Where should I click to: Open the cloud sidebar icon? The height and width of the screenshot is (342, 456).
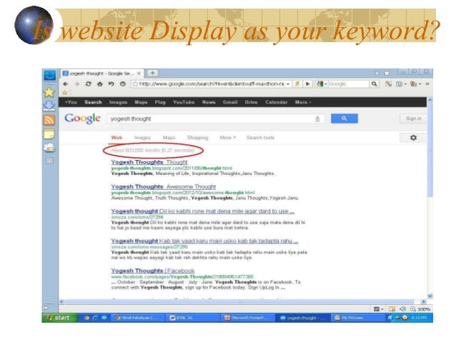coord(49,148)
